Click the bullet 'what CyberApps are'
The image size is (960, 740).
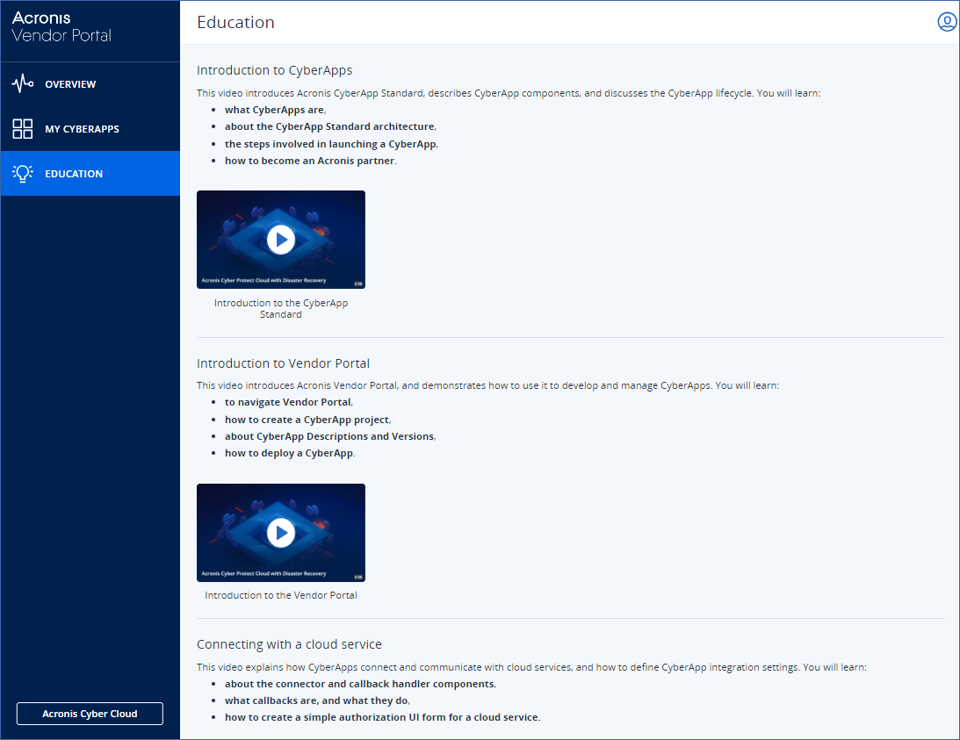(x=275, y=111)
